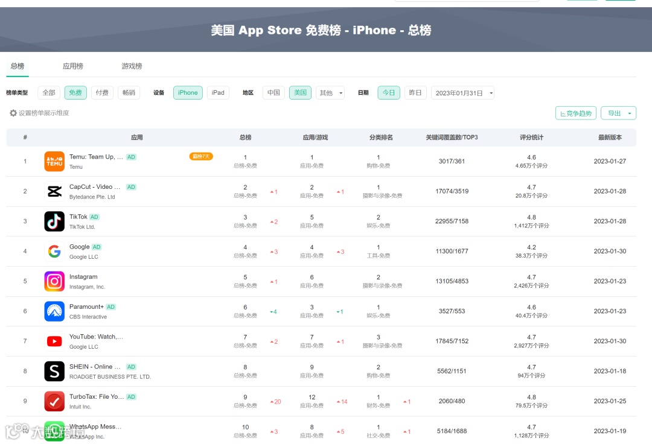The image size is (652, 444).
Task: Open the Paramount+ app icon
Action: pos(54,311)
